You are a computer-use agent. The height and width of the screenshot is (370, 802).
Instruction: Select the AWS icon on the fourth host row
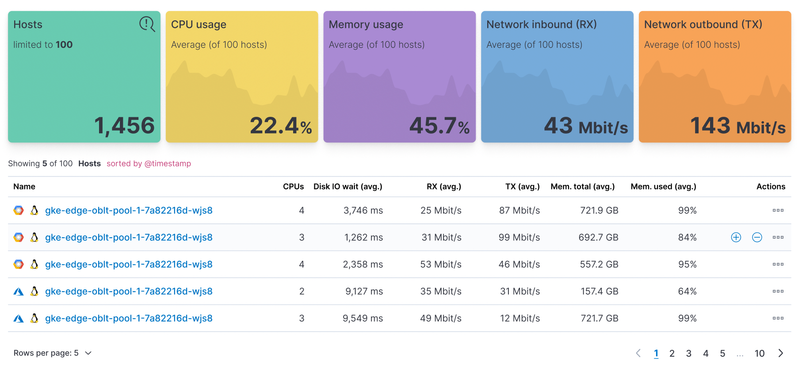coord(19,291)
